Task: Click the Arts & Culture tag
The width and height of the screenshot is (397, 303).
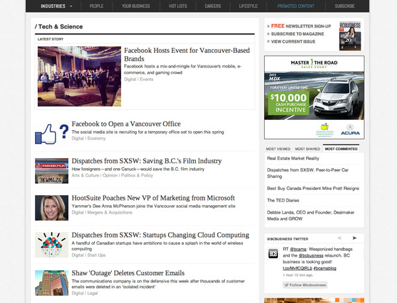Action: 85,175
